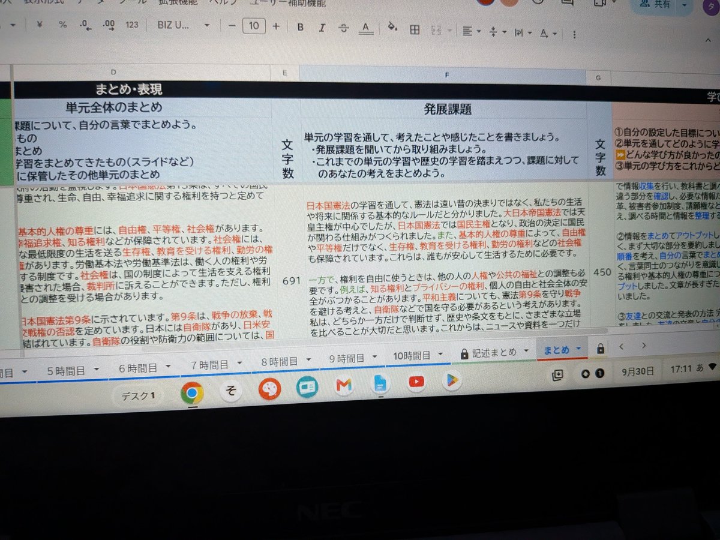Switch to the 7時間目 sheet tab
720x540 pixels.
point(216,364)
